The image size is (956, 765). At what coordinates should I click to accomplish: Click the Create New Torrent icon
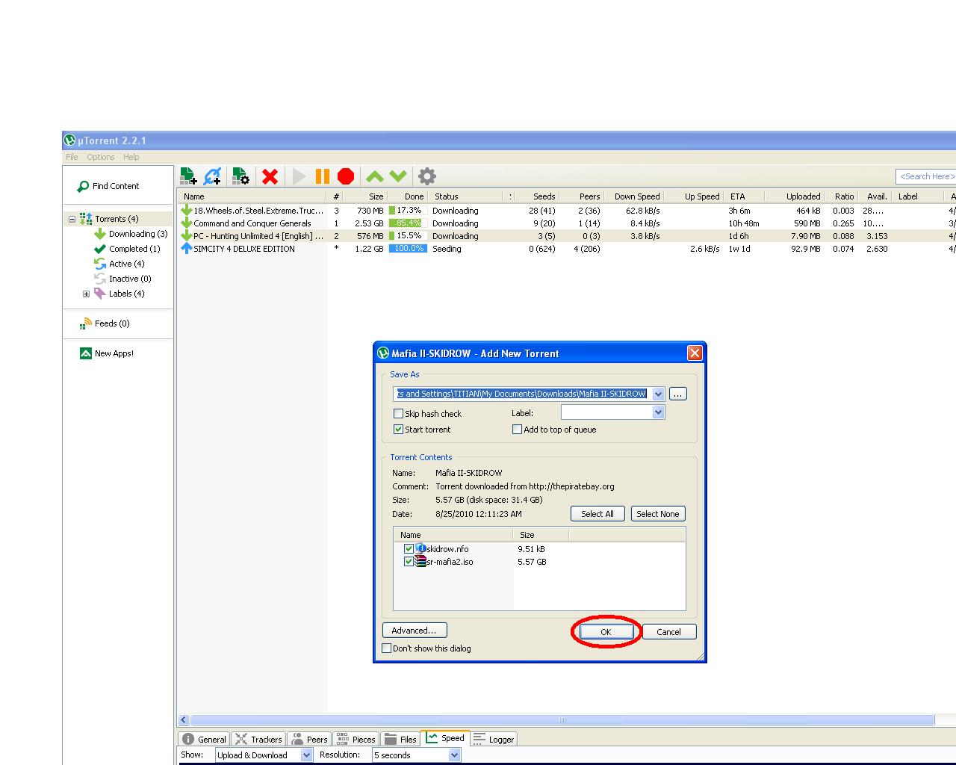[x=240, y=176]
